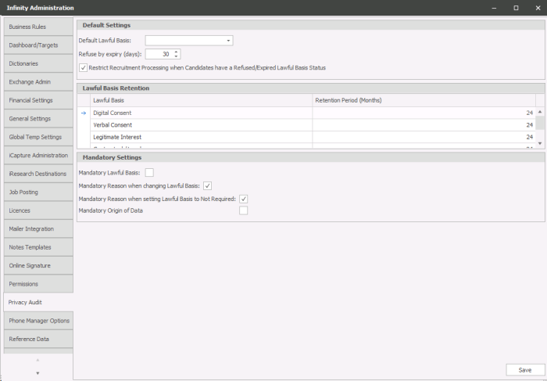547x381 pixels.
Task: Enable the Mandatory Lawful Basis checkbox
Action: [149, 172]
